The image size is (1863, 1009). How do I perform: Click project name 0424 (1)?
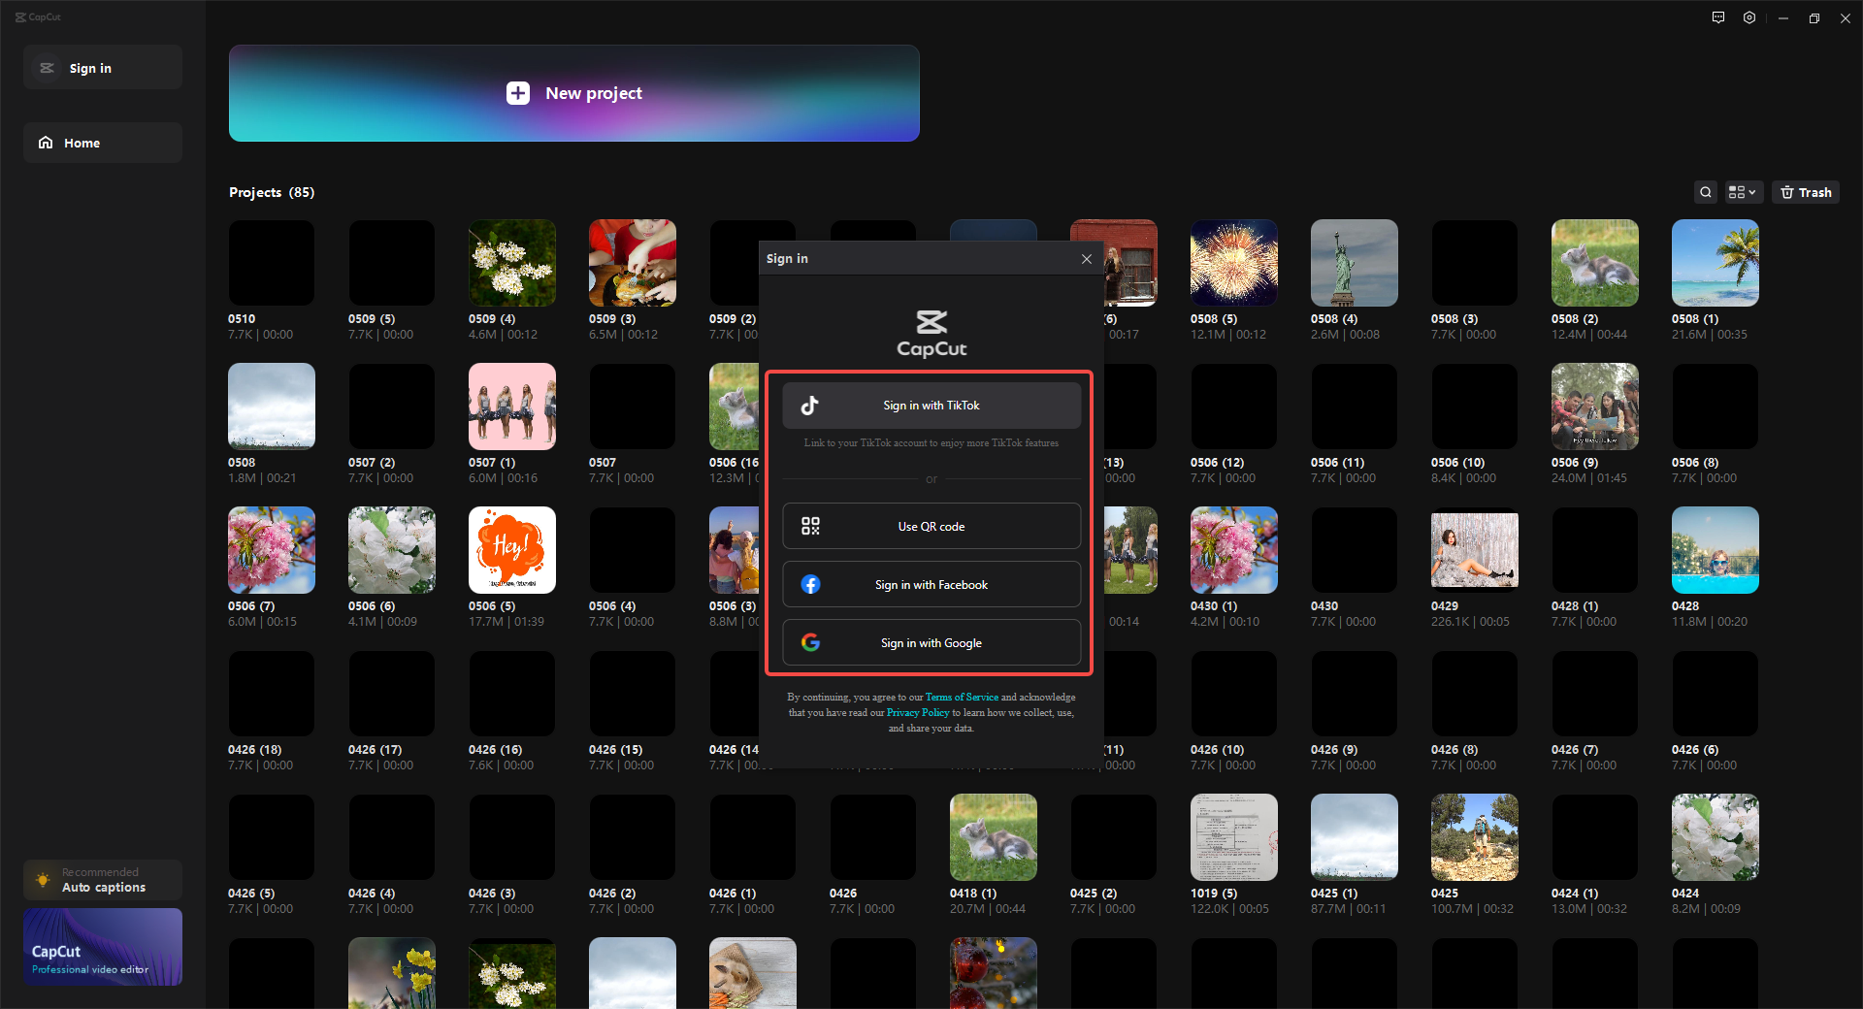pos(1575,894)
